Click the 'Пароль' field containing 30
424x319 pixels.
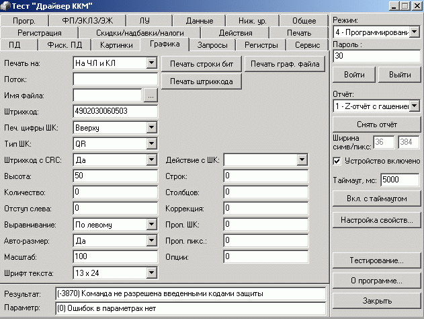tap(377, 56)
